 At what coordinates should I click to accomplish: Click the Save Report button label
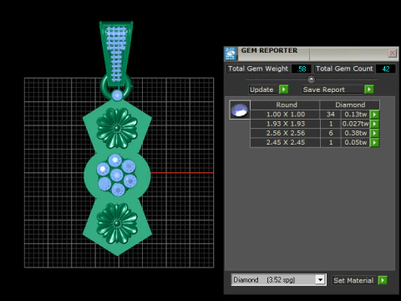(324, 89)
